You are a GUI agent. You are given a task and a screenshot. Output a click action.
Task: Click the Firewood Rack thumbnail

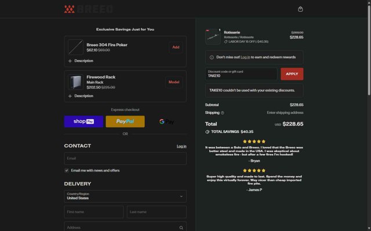coord(75,82)
